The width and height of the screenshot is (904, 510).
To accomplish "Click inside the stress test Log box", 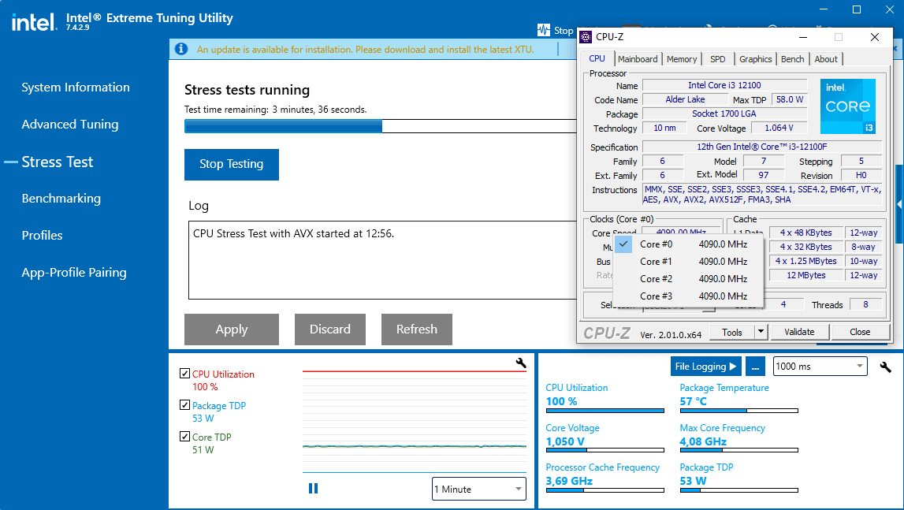I will [383, 259].
